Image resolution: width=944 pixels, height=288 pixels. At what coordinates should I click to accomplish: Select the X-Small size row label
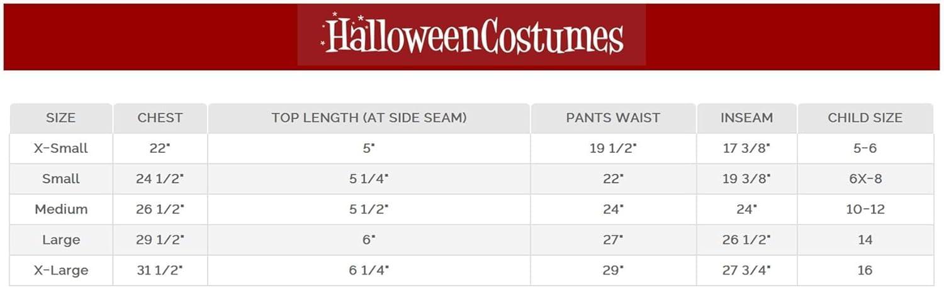click(61, 148)
